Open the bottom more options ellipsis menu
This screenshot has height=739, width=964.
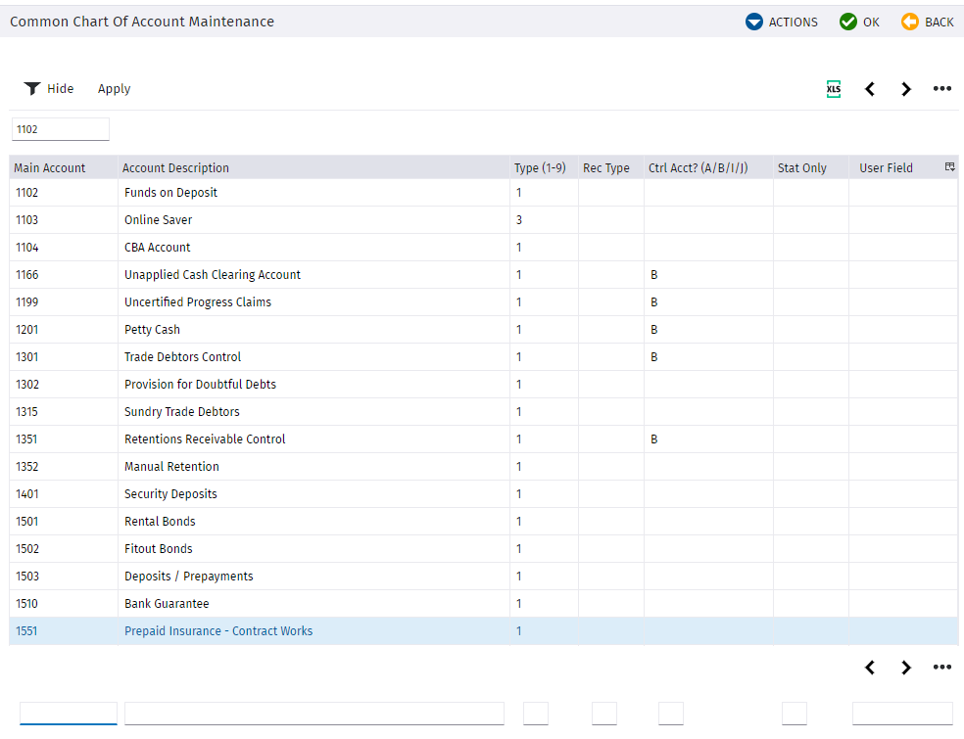coord(941,668)
